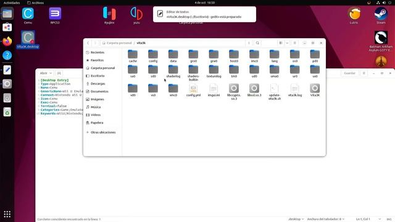The height and width of the screenshot is (222, 395).
Task: Create new document tab in gedit
Action: tap(59, 73)
